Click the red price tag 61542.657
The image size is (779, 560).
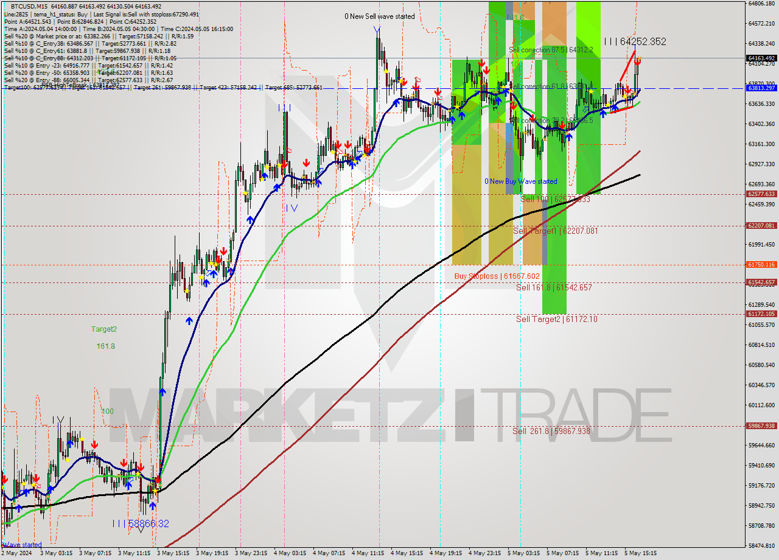pyautogui.click(x=761, y=282)
